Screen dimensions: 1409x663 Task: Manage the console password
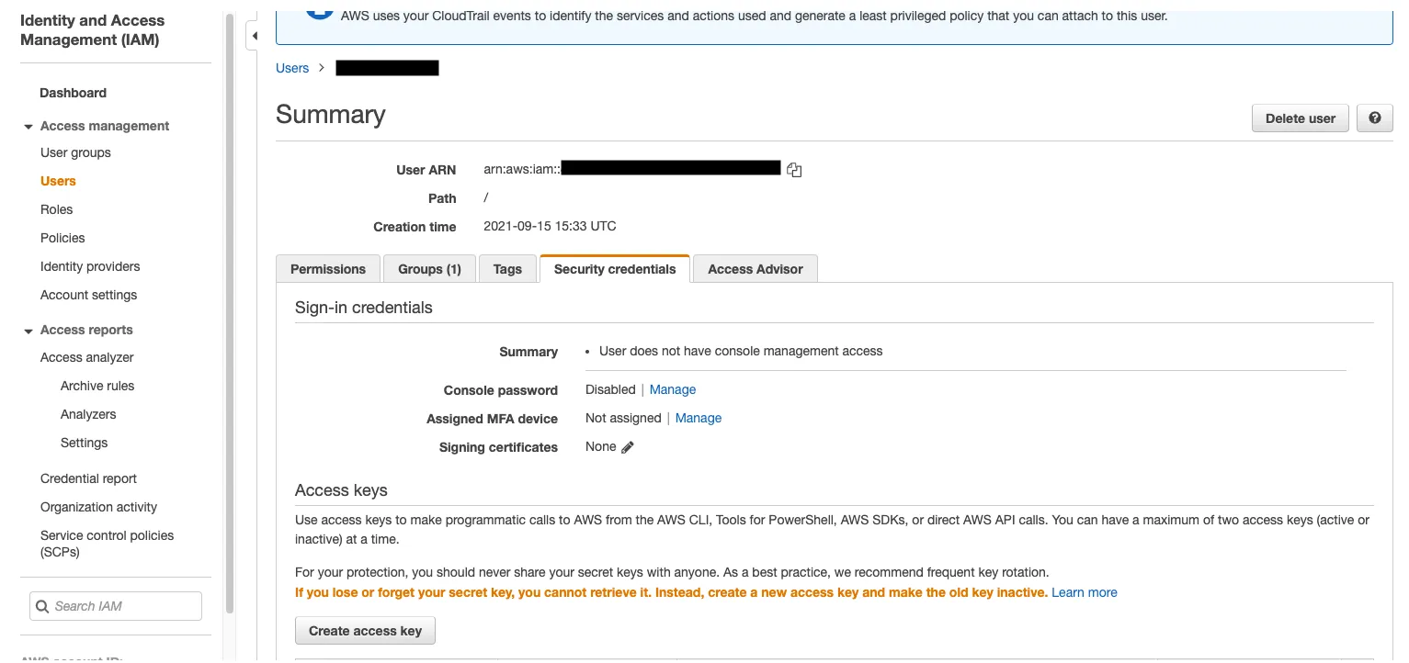click(673, 389)
